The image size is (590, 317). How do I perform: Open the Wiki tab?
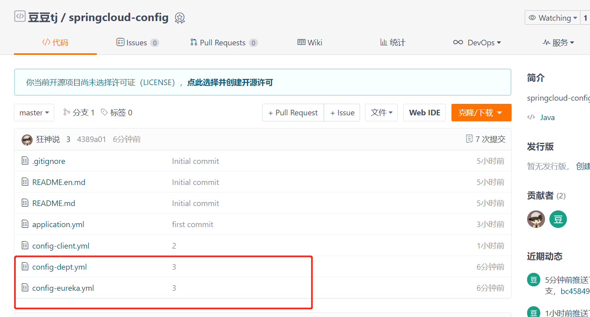[x=310, y=43]
